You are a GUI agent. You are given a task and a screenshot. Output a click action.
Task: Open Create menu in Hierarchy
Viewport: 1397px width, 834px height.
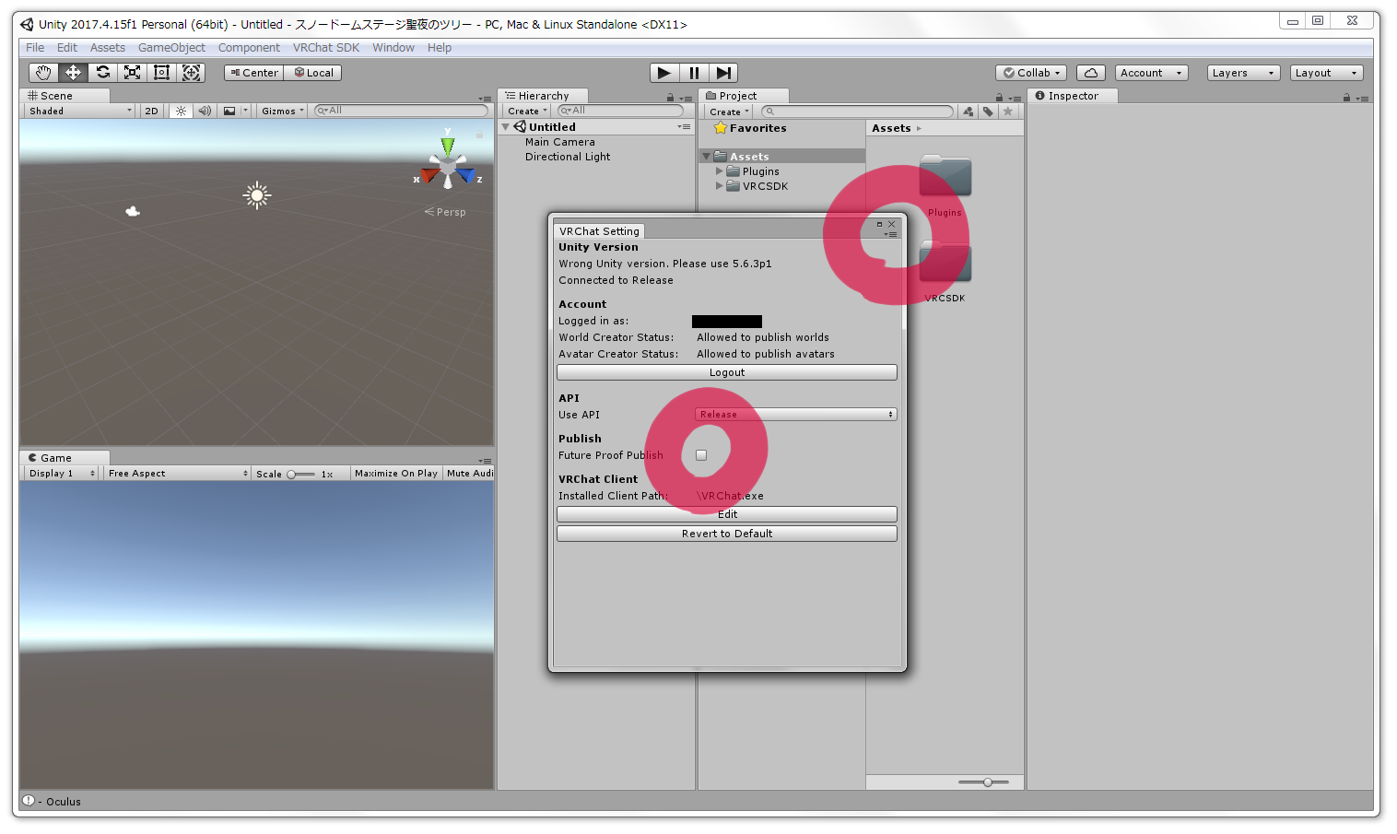coord(527,112)
